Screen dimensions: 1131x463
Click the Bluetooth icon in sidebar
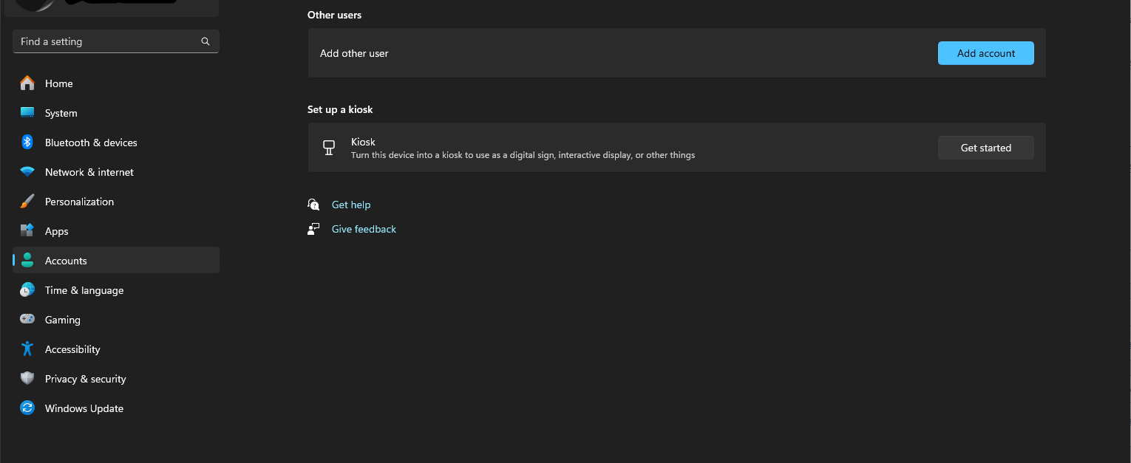click(x=27, y=143)
